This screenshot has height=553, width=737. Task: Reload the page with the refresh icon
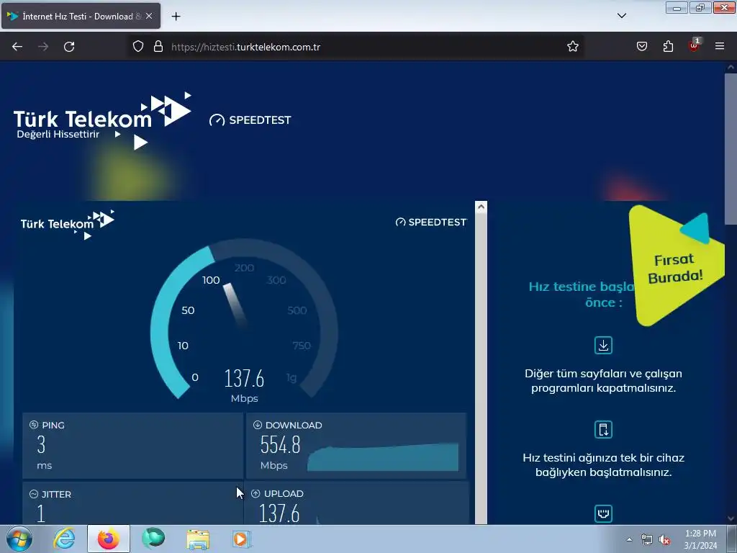pos(69,47)
